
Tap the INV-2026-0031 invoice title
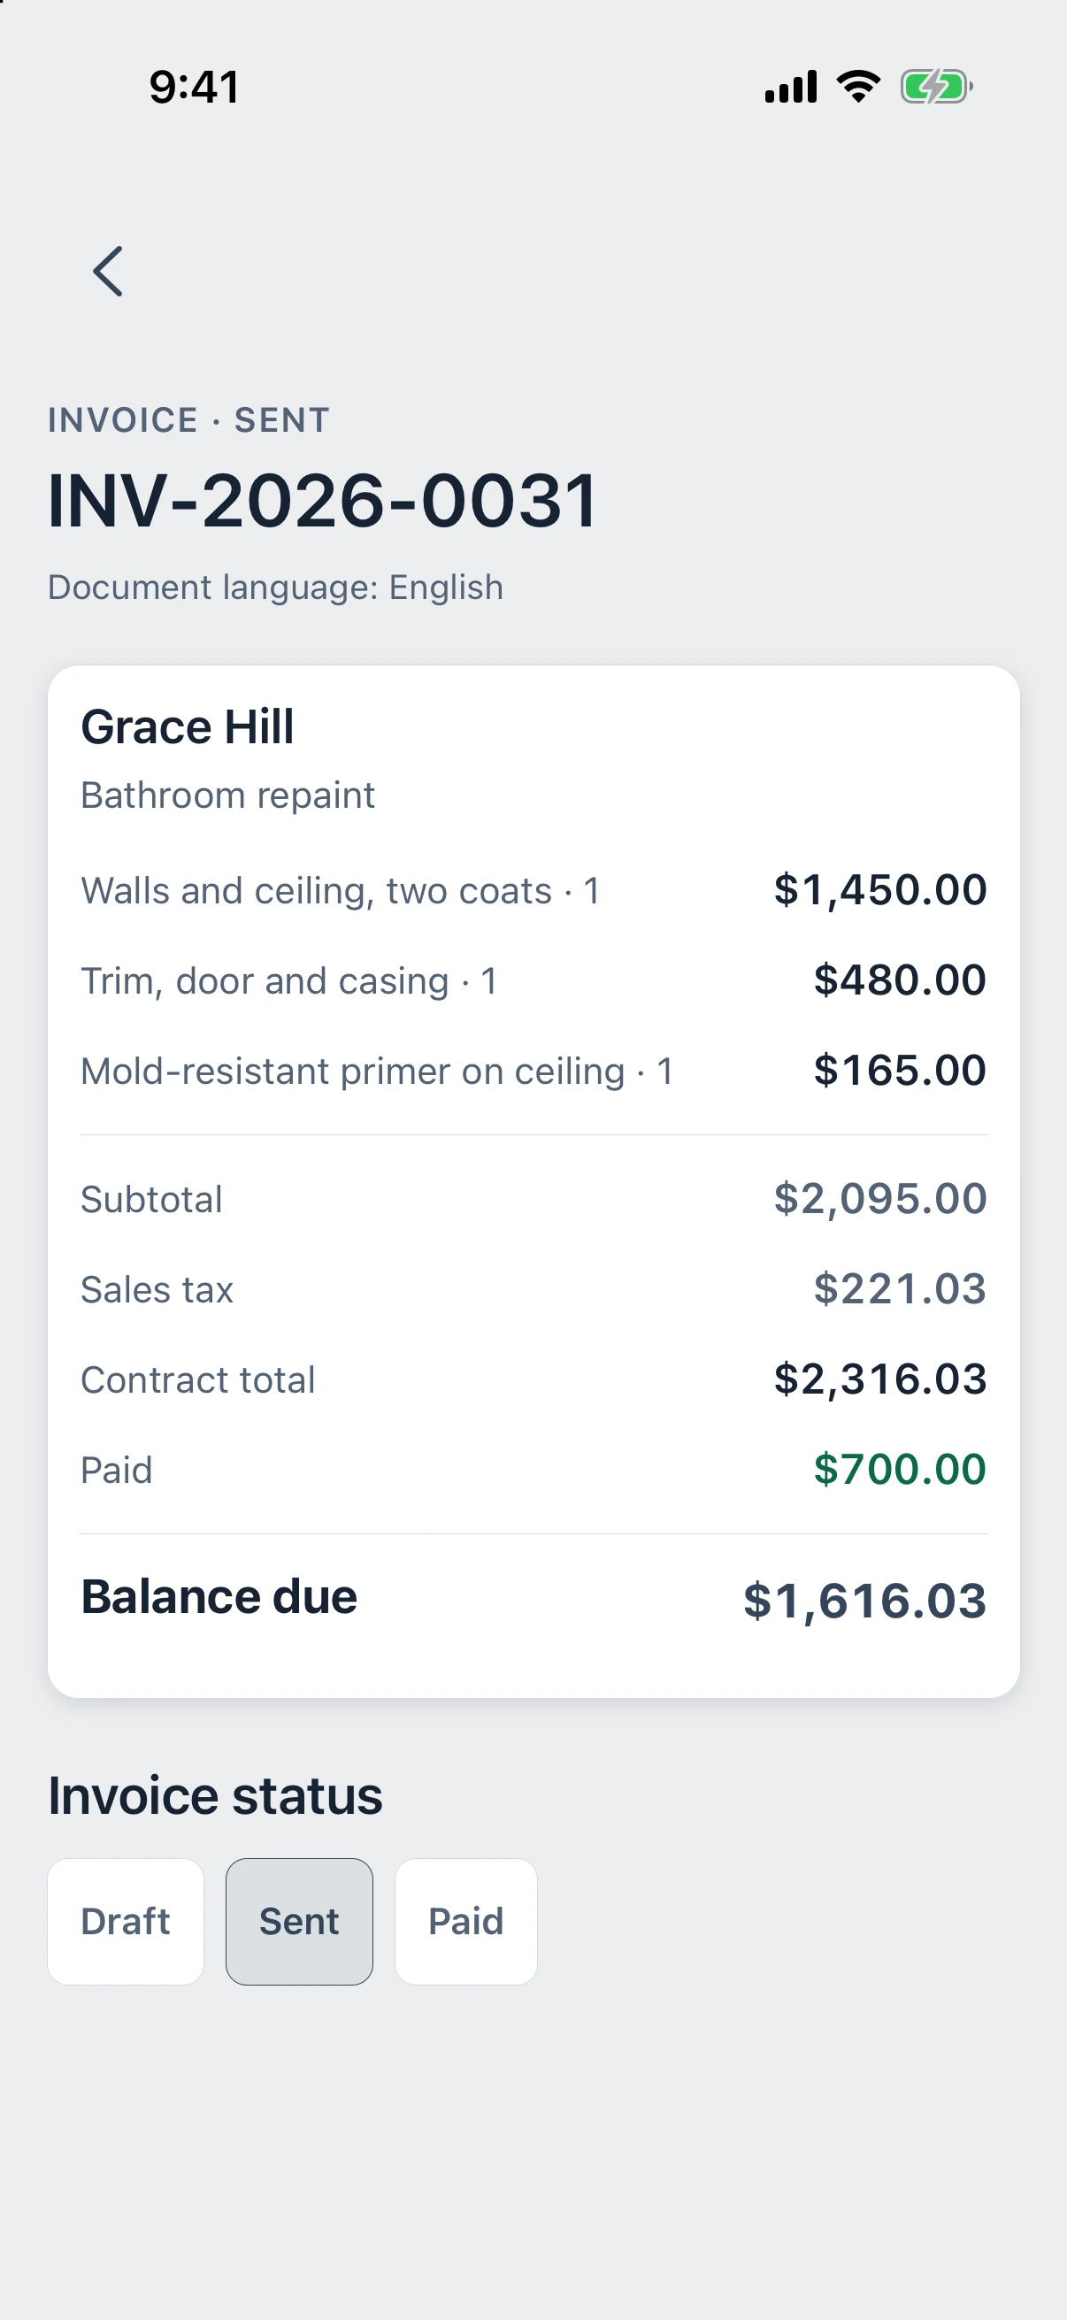tap(322, 501)
